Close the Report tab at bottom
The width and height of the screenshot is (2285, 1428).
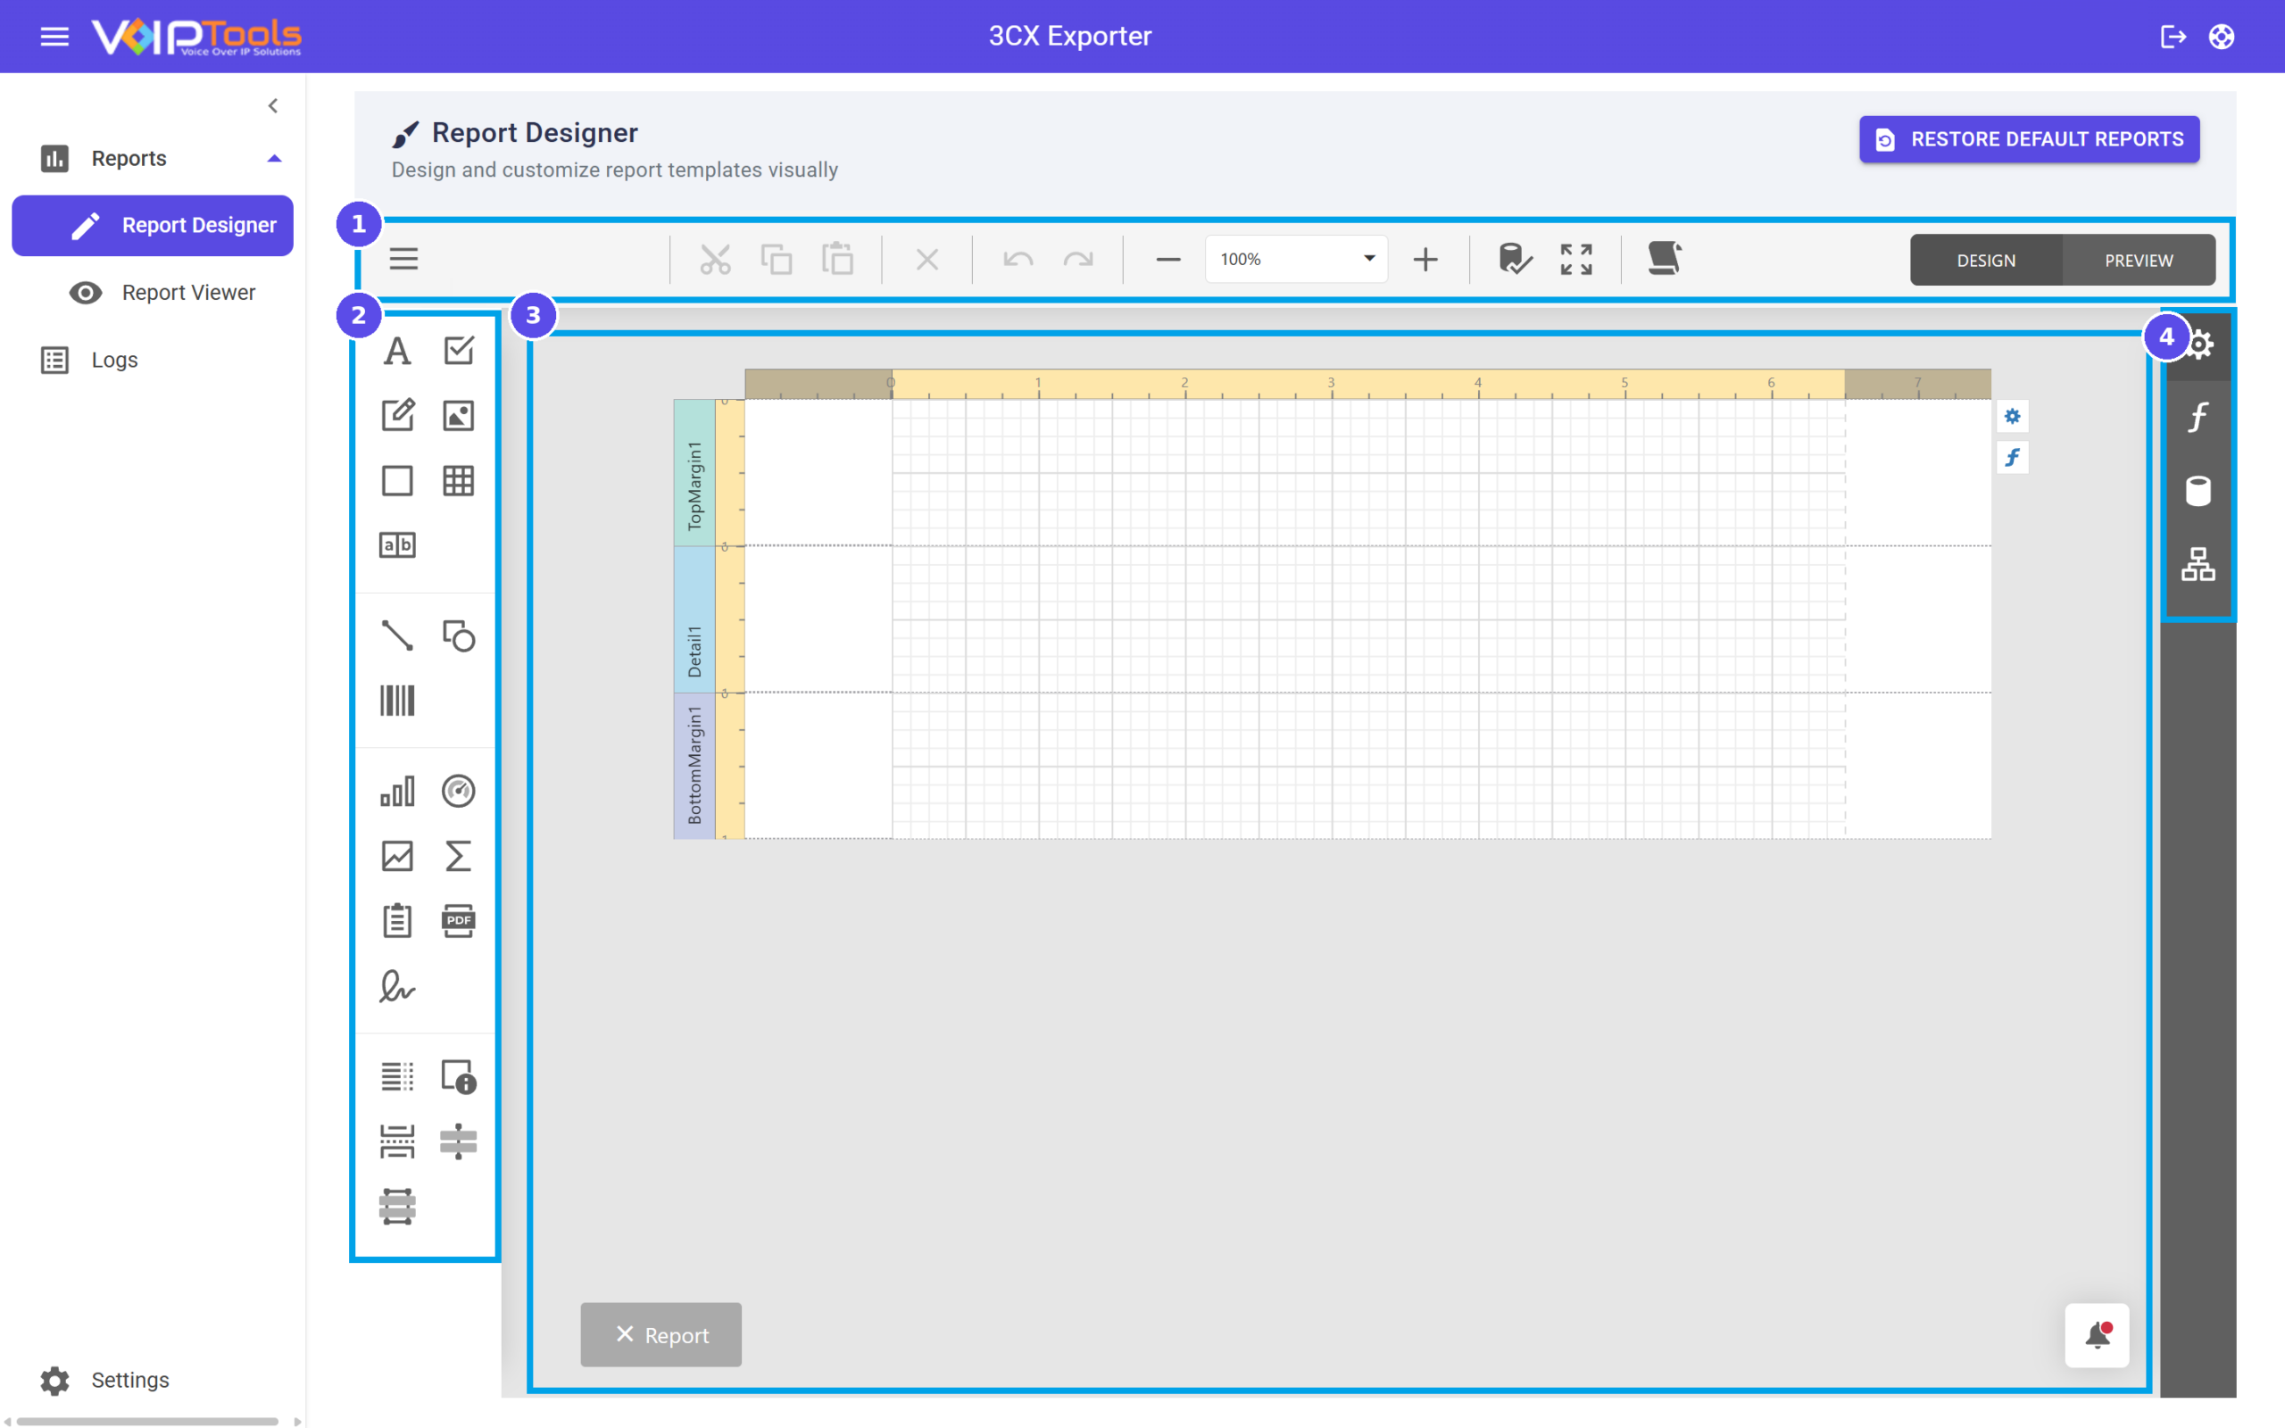pos(624,1333)
